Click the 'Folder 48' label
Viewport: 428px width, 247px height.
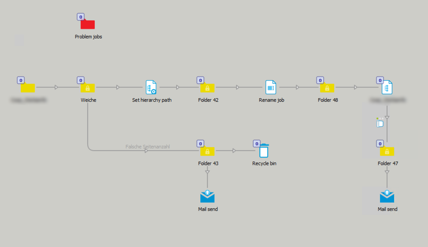pos(328,100)
